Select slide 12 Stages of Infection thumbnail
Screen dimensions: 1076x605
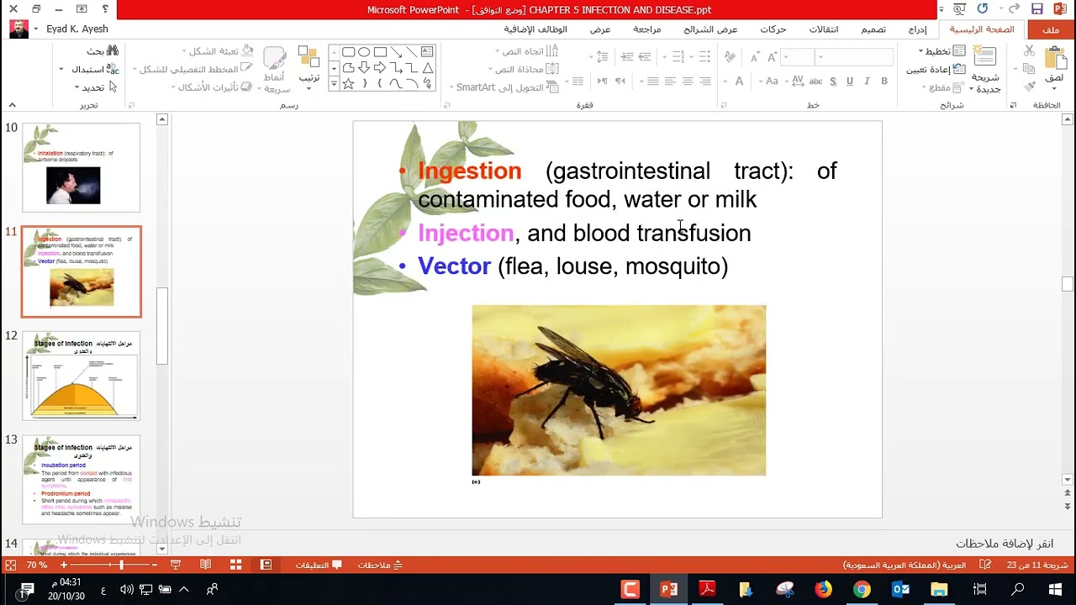tap(82, 376)
